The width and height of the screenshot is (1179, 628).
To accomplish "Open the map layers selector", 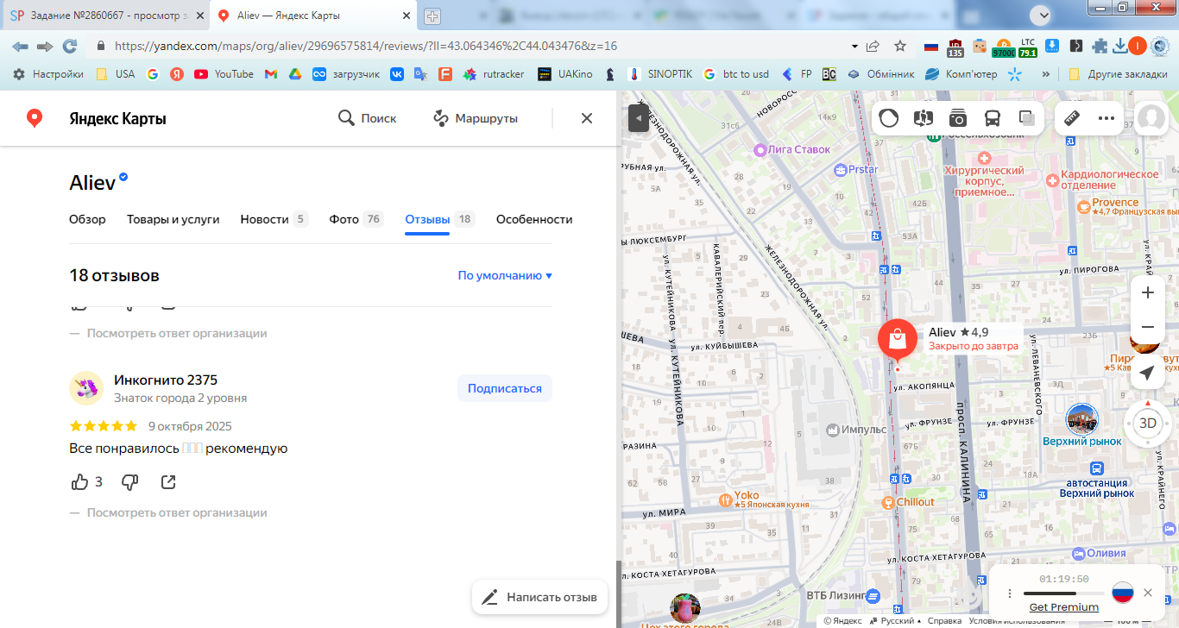I will tap(1027, 118).
